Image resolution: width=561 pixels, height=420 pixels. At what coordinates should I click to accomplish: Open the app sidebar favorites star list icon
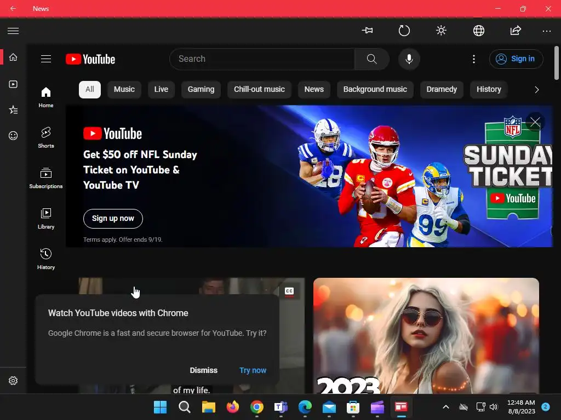[13, 109]
